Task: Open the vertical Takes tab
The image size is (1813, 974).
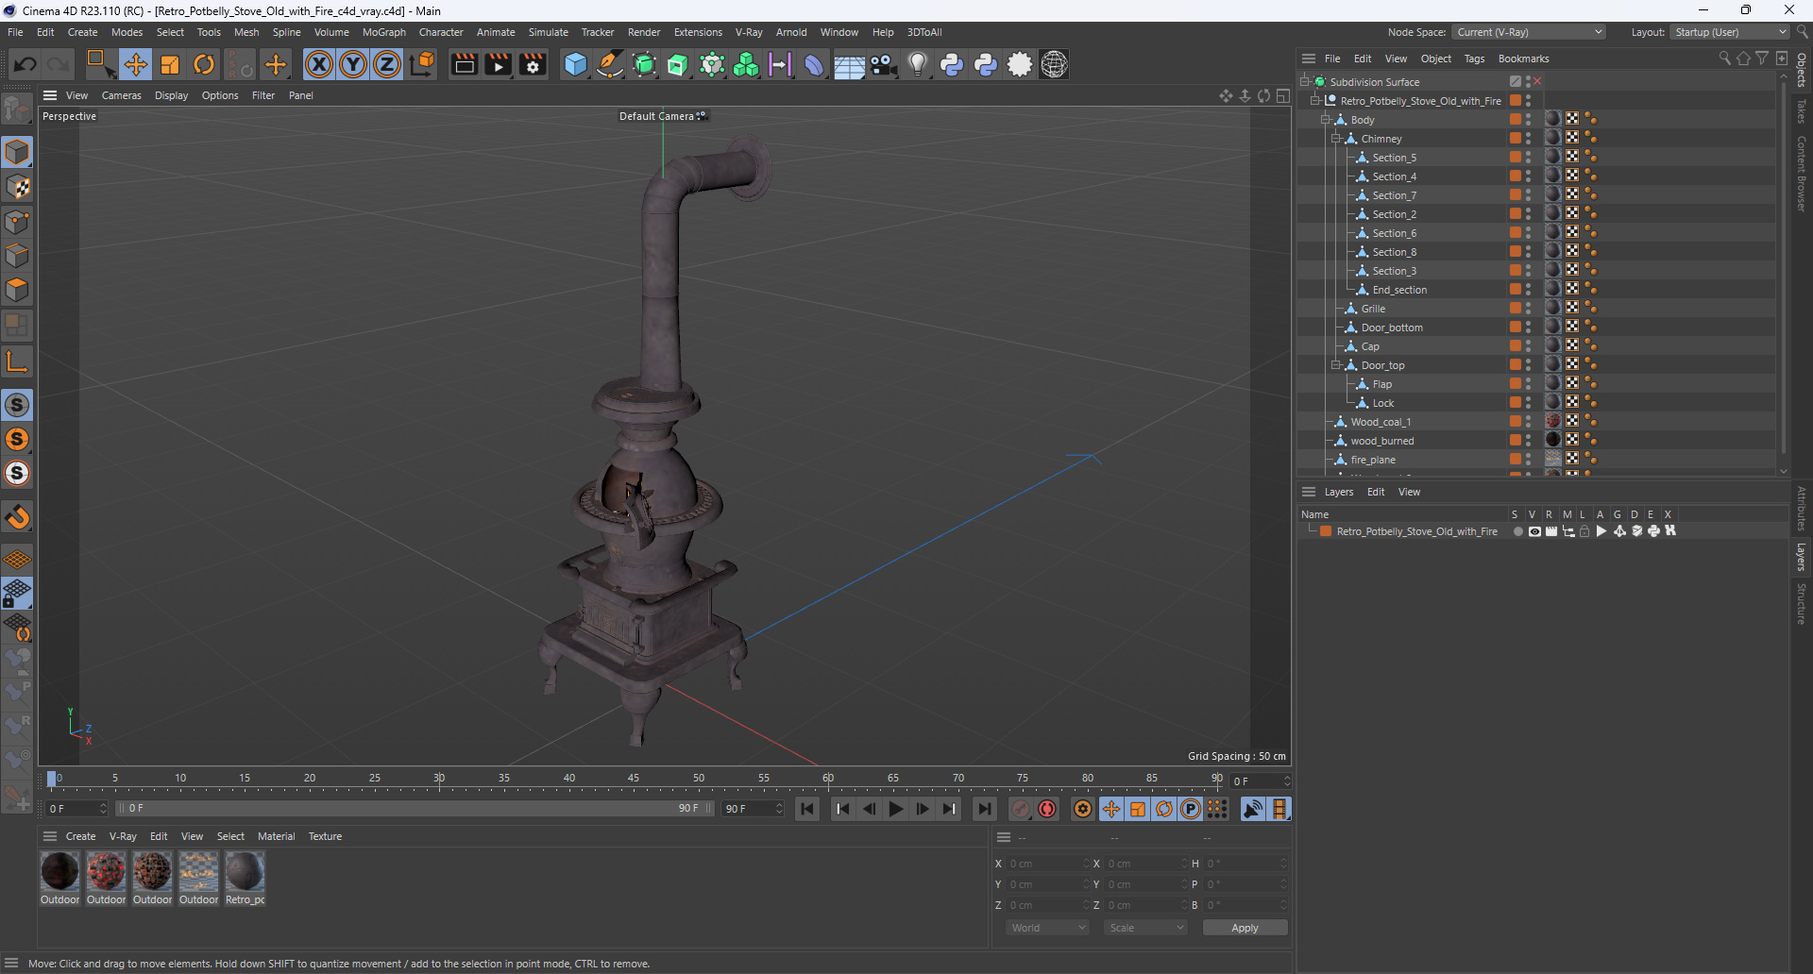Action: [x=1802, y=110]
